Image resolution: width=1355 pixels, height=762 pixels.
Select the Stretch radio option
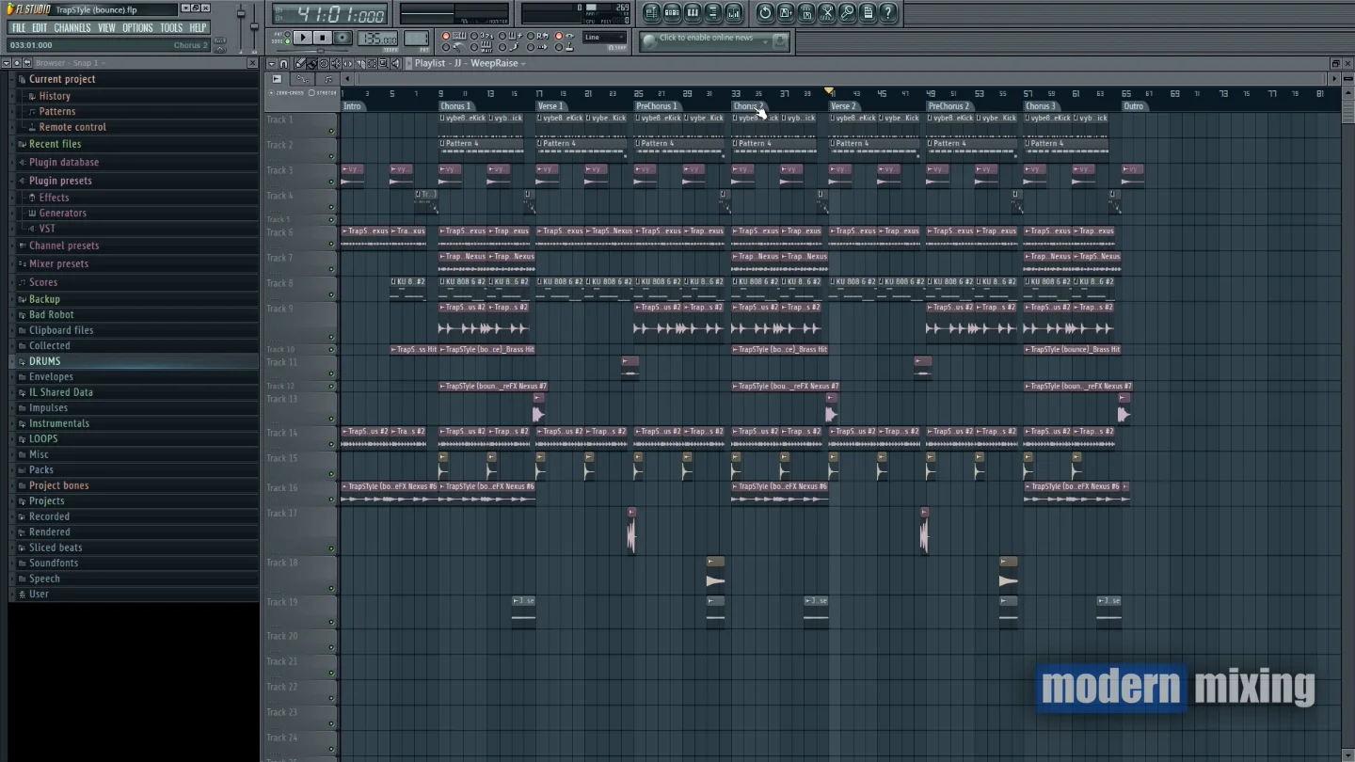pyautogui.click(x=311, y=93)
